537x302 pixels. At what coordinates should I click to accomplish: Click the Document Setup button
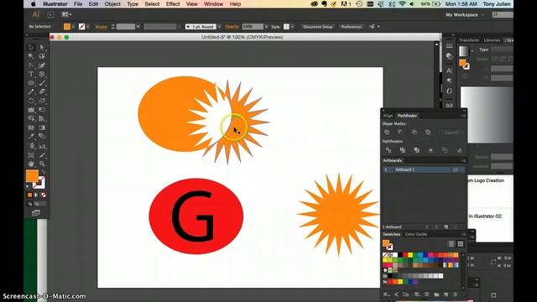[x=318, y=27]
